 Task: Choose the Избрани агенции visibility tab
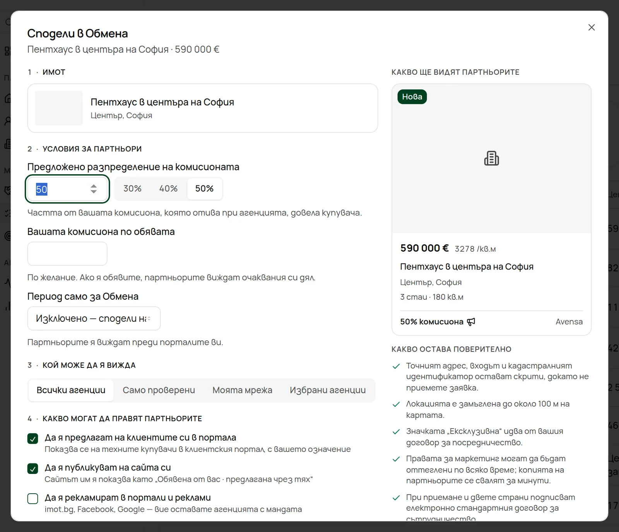328,390
